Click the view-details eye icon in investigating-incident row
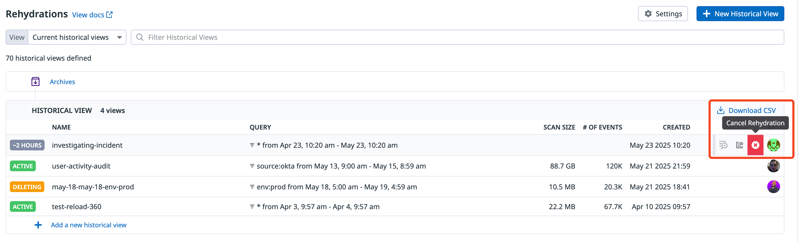Image resolution: width=799 pixels, height=242 pixels. click(739, 145)
